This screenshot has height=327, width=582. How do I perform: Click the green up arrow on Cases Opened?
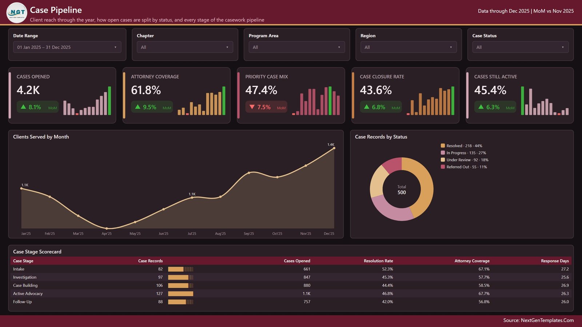pyautogui.click(x=23, y=107)
